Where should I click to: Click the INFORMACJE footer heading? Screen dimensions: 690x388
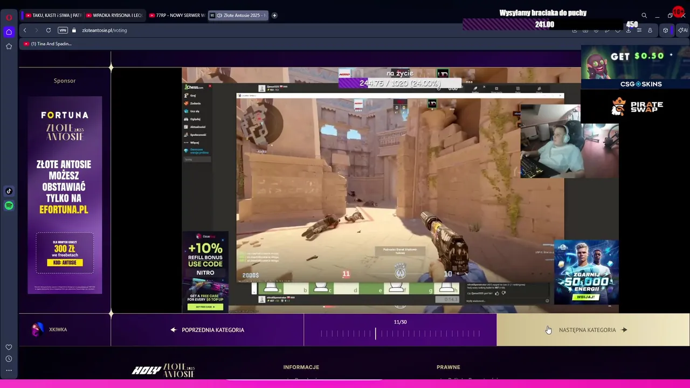pos(301,367)
